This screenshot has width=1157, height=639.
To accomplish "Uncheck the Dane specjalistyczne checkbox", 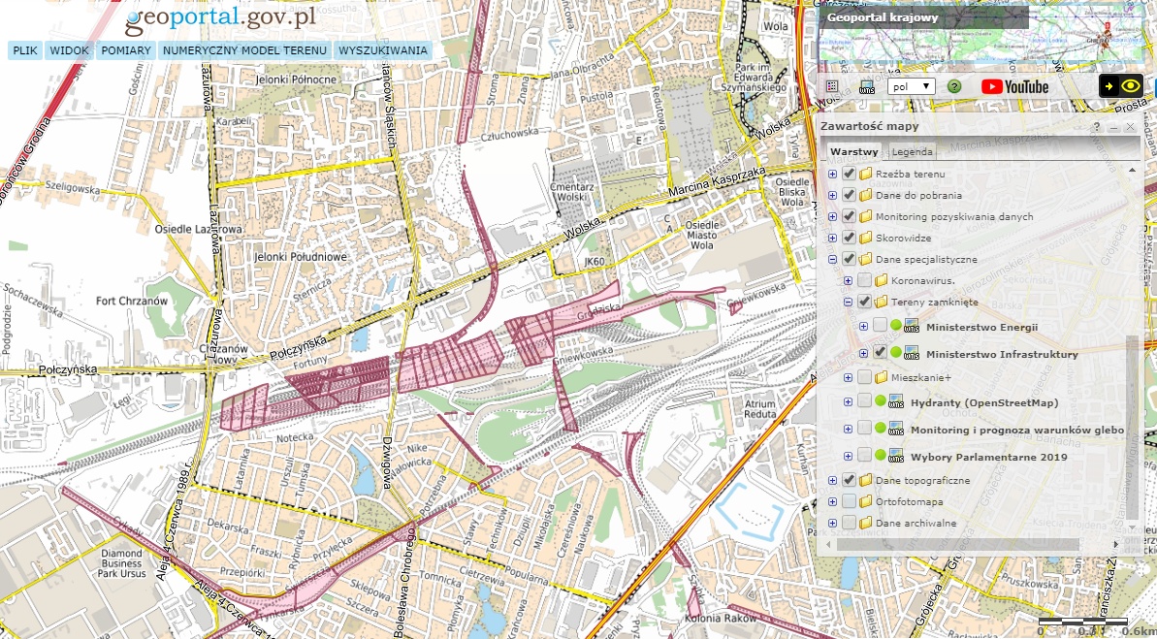I will pos(849,260).
